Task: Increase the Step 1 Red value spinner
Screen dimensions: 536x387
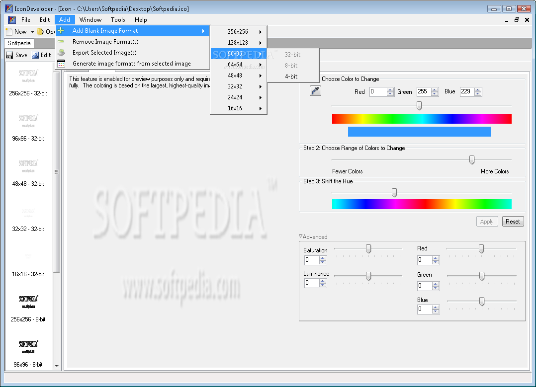Action: 390,89
